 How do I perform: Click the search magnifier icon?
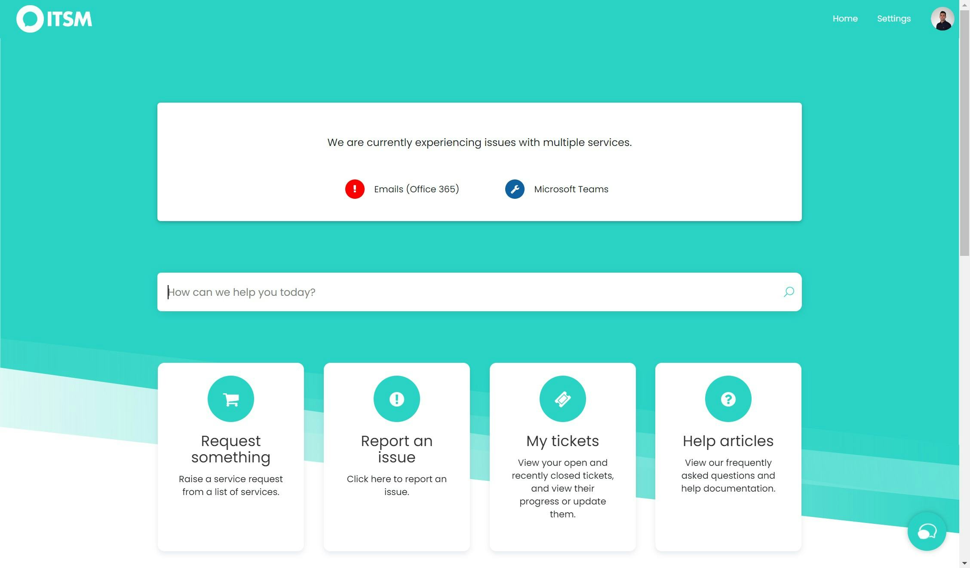coord(789,292)
